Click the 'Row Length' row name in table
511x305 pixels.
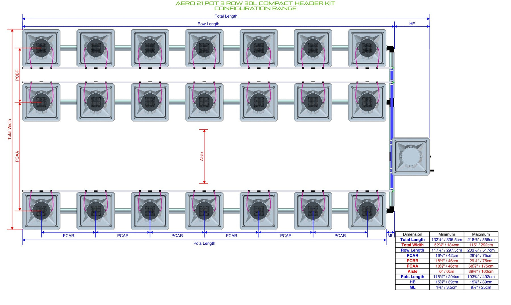tap(412, 250)
